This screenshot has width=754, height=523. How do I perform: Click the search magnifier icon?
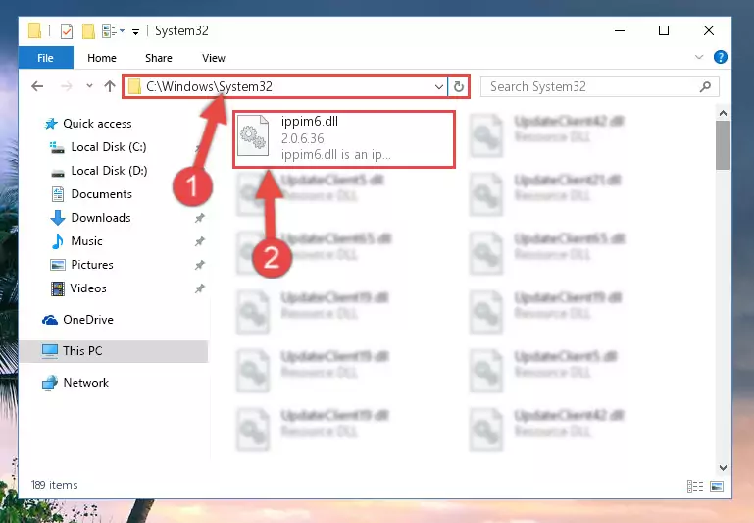(705, 87)
